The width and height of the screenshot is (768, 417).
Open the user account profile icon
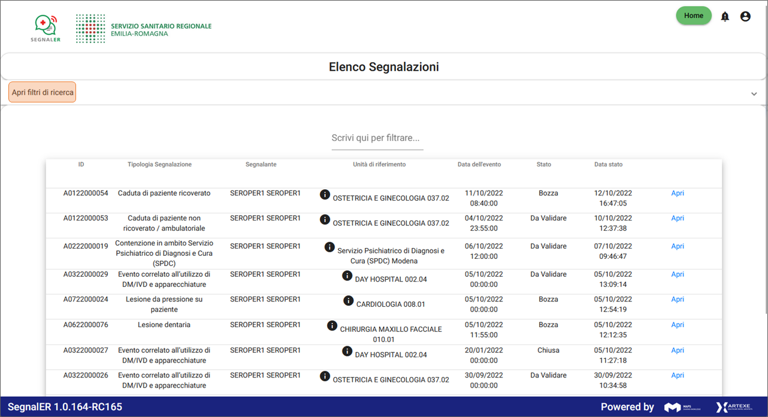(745, 17)
